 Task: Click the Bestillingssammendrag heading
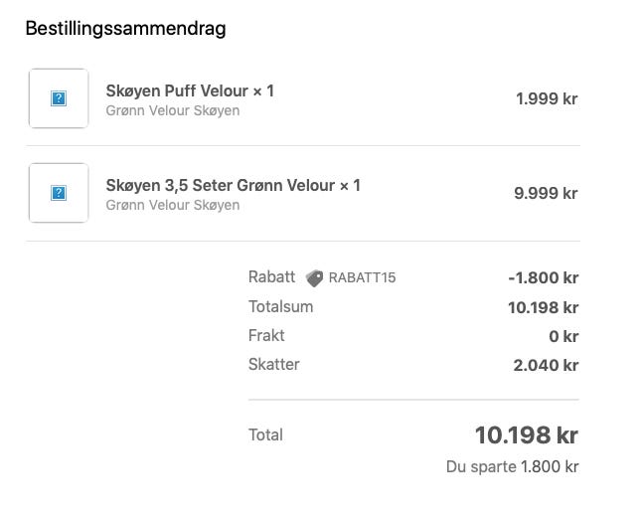125,29
